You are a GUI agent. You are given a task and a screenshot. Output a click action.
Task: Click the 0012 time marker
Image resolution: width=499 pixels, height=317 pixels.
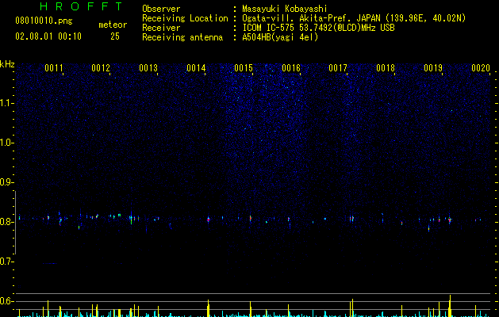coord(101,68)
